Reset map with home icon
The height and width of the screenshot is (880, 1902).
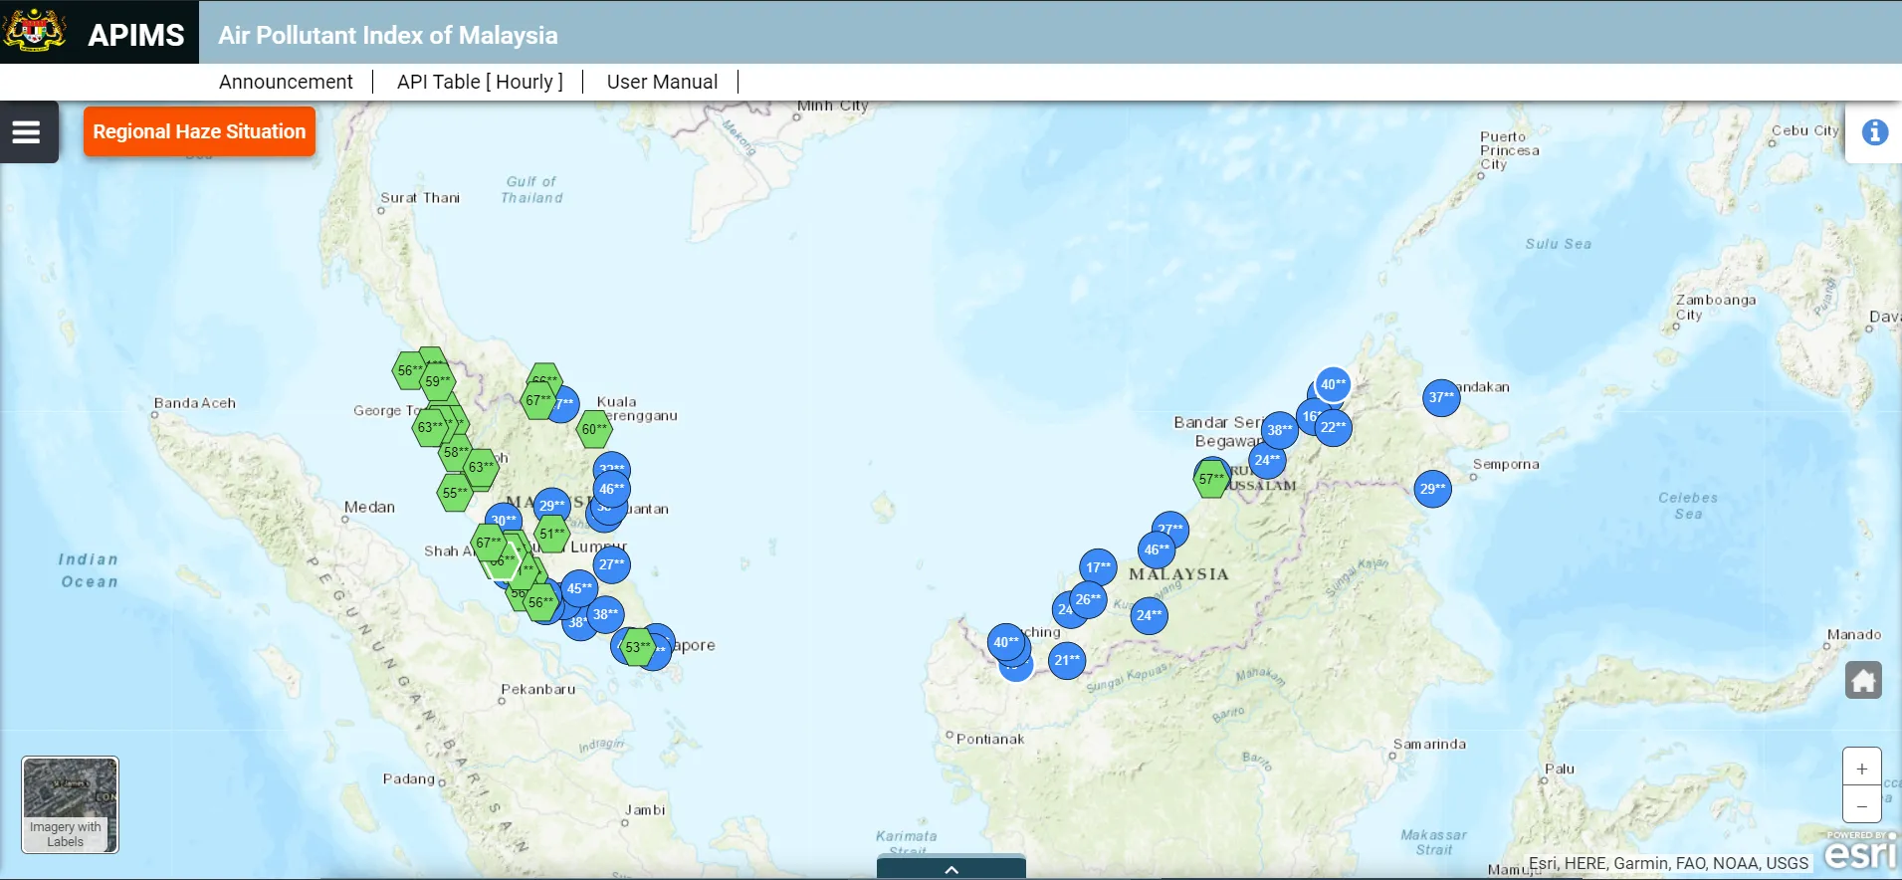[1863, 680]
